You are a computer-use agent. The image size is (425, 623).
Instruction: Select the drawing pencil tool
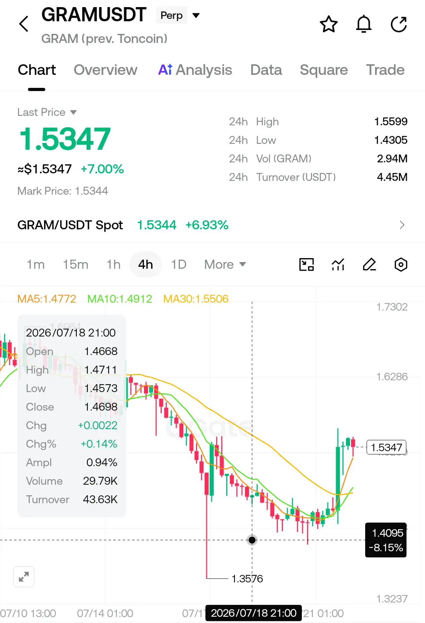tap(369, 264)
